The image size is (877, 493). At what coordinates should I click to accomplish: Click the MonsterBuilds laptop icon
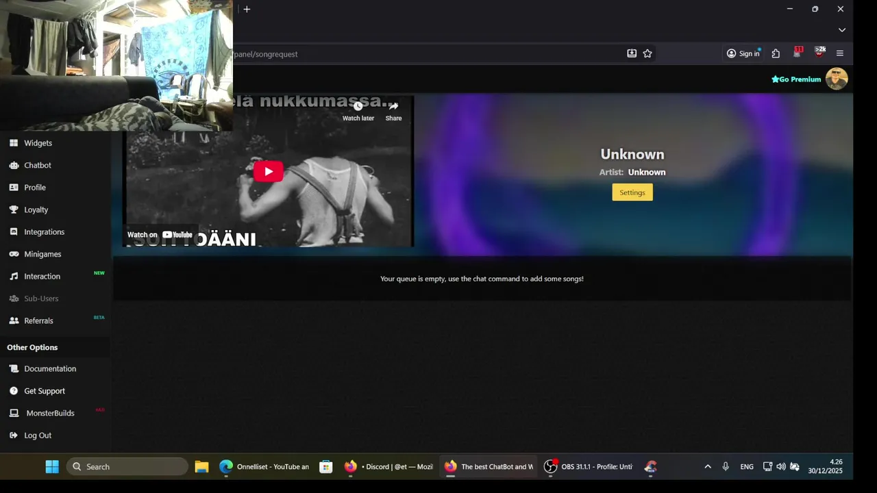coord(14,413)
